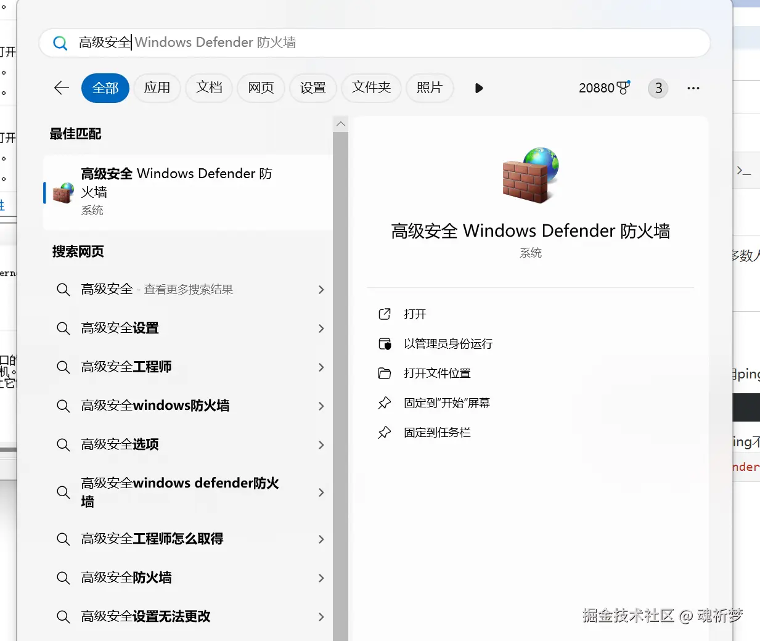760x641 pixels.
Task: Click the 最佳匹配 section heading
Action: (x=75, y=134)
